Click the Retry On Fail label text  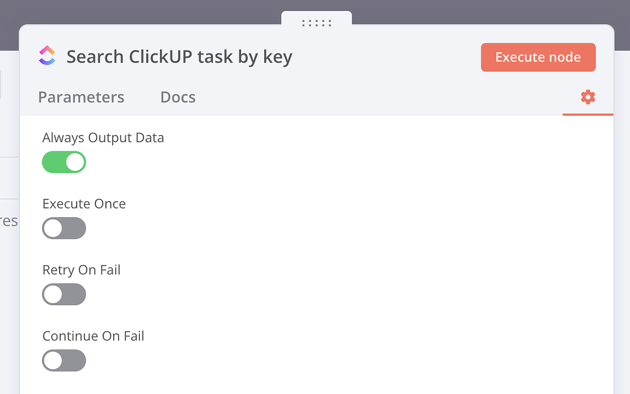point(81,270)
